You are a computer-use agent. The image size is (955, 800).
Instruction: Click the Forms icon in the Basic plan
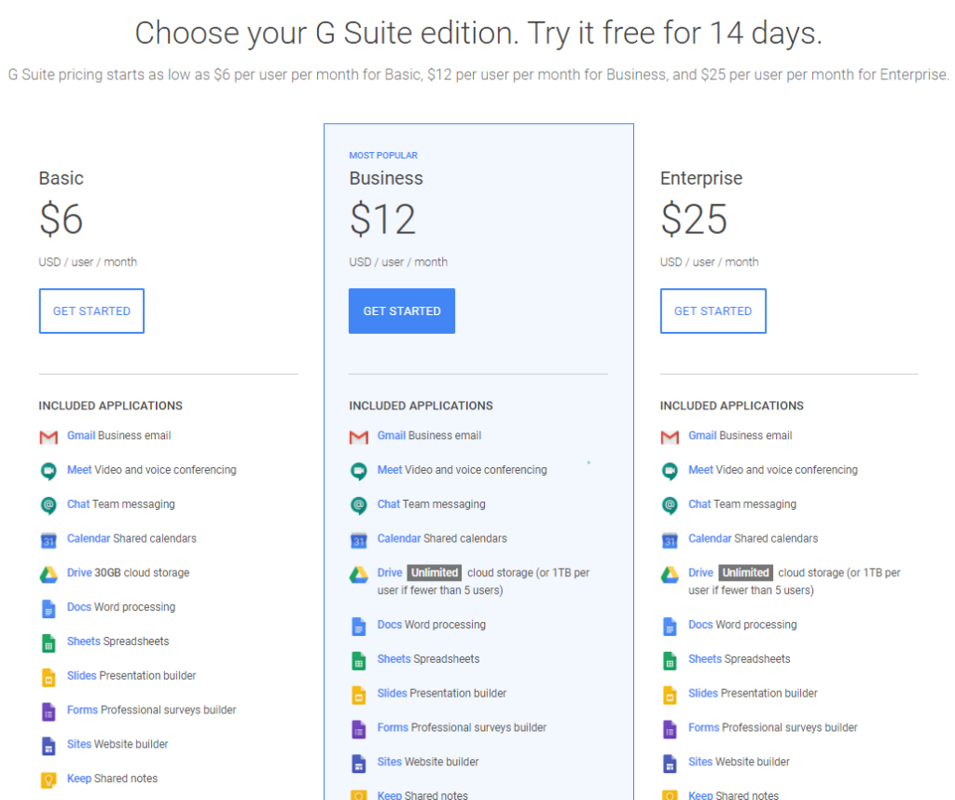click(48, 711)
